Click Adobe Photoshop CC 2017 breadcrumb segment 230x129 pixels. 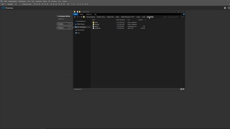[128, 17]
